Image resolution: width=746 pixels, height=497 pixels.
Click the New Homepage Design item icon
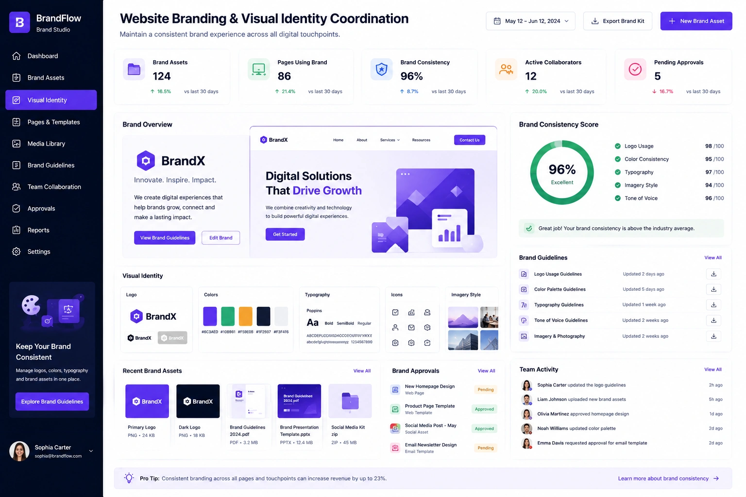[395, 390]
